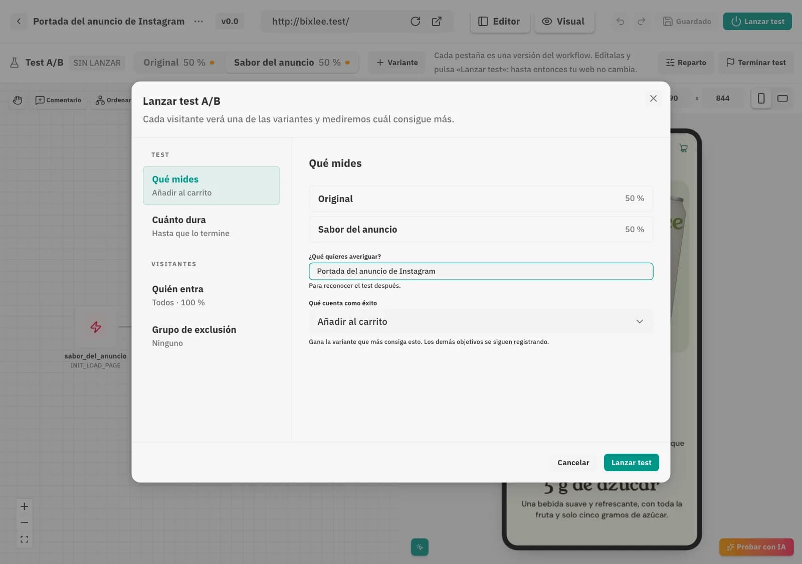Image resolution: width=802 pixels, height=564 pixels.
Task: Switch to Editor mode
Action: point(500,21)
